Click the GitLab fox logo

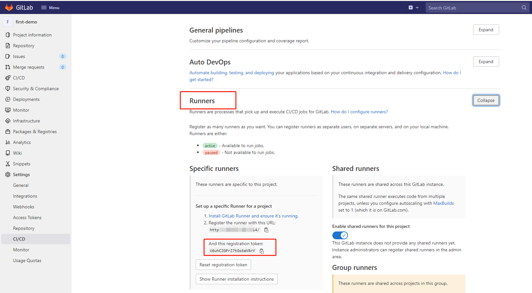click(9, 7)
